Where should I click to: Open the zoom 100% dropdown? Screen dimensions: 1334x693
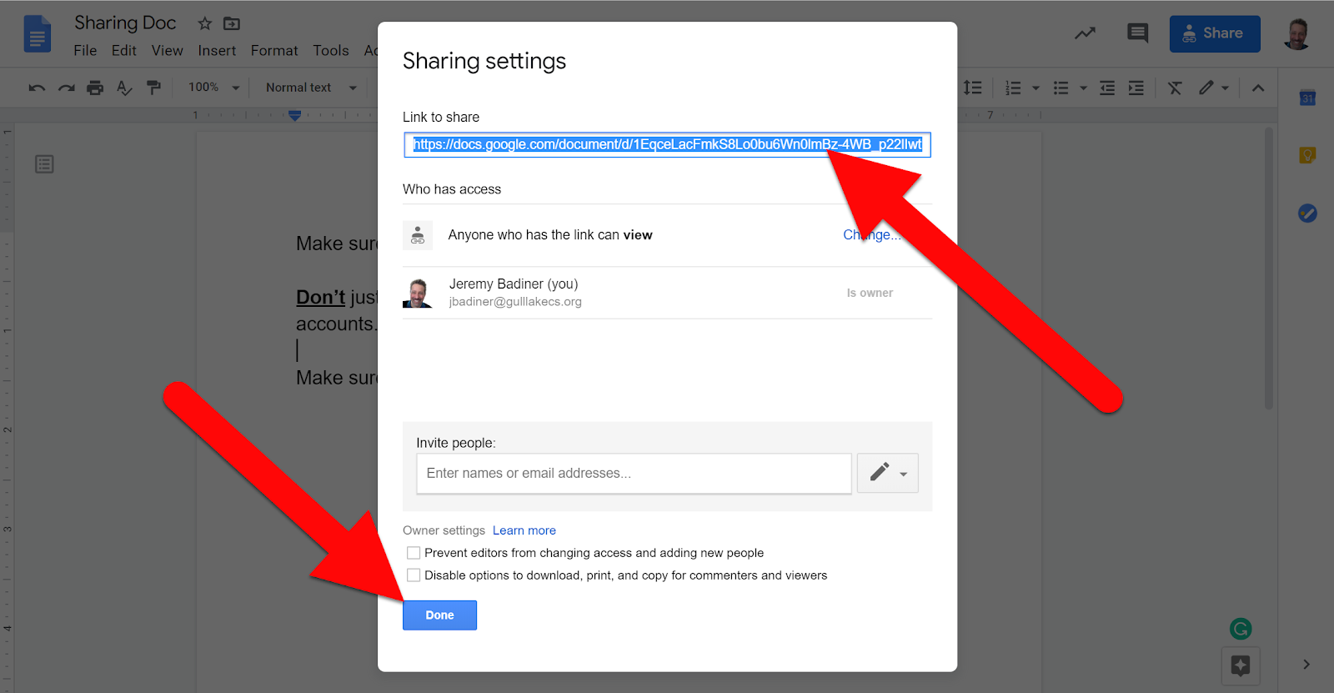(x=213, y=88)
